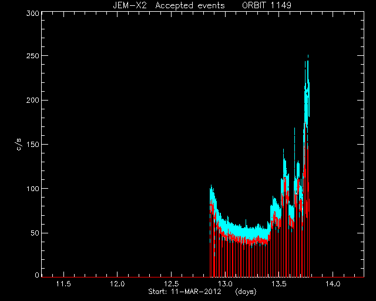
Task: Click the 'ORBIT 1149' title text
Action: [x=267, y=5]
